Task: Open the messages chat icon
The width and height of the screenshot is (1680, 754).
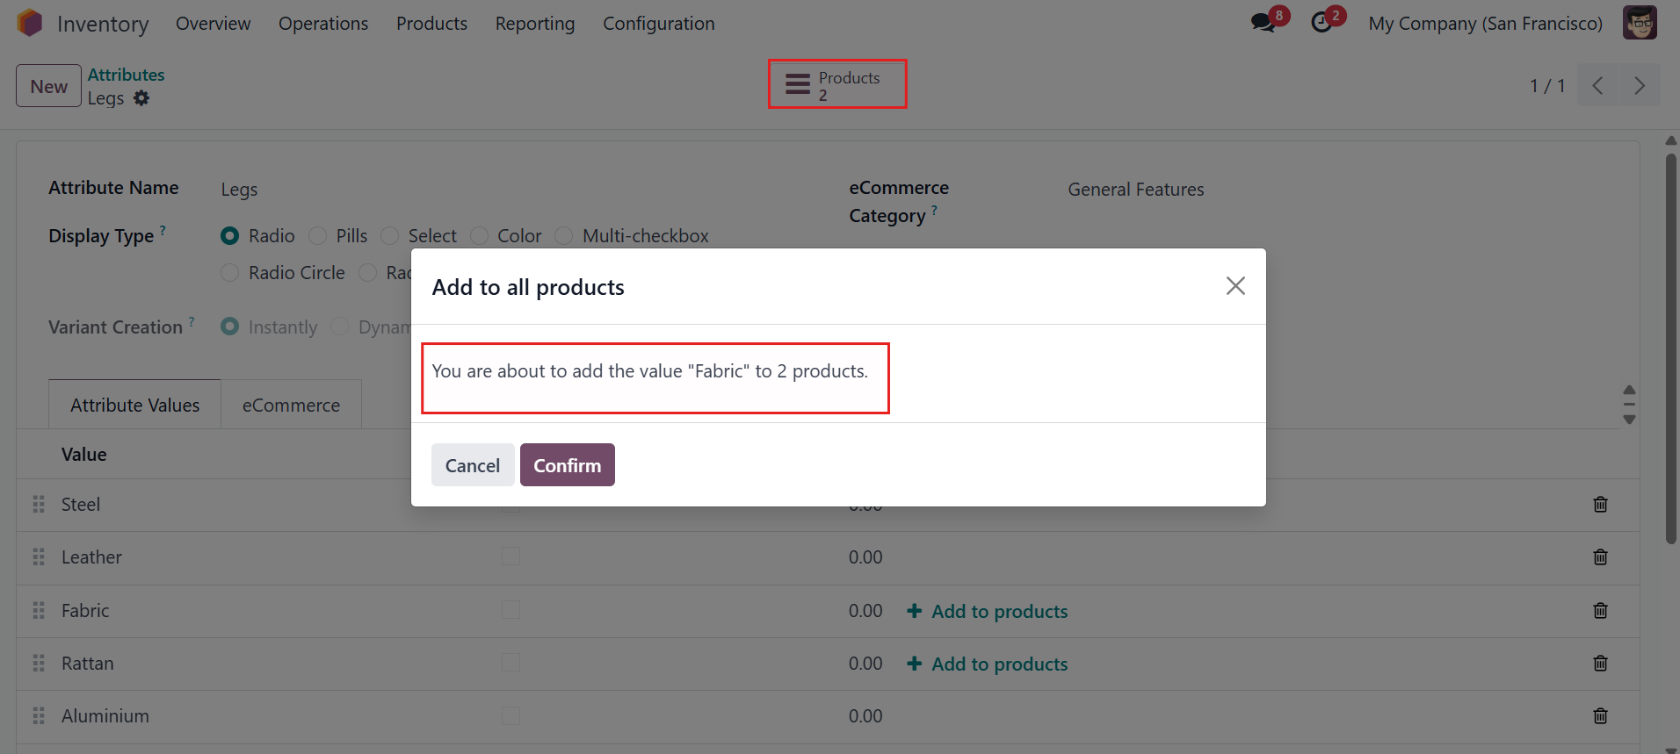Action: click(x=1264, y=23)
